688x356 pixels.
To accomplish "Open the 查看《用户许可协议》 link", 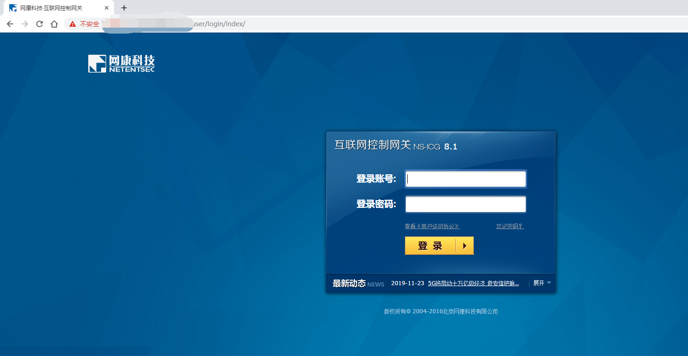I will point(432,226).
